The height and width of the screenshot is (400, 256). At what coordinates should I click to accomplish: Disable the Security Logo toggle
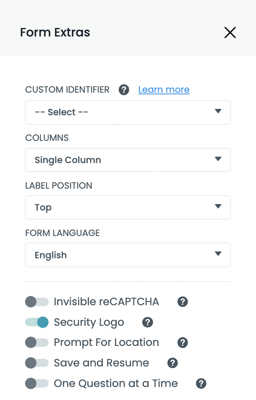[37, 322]
